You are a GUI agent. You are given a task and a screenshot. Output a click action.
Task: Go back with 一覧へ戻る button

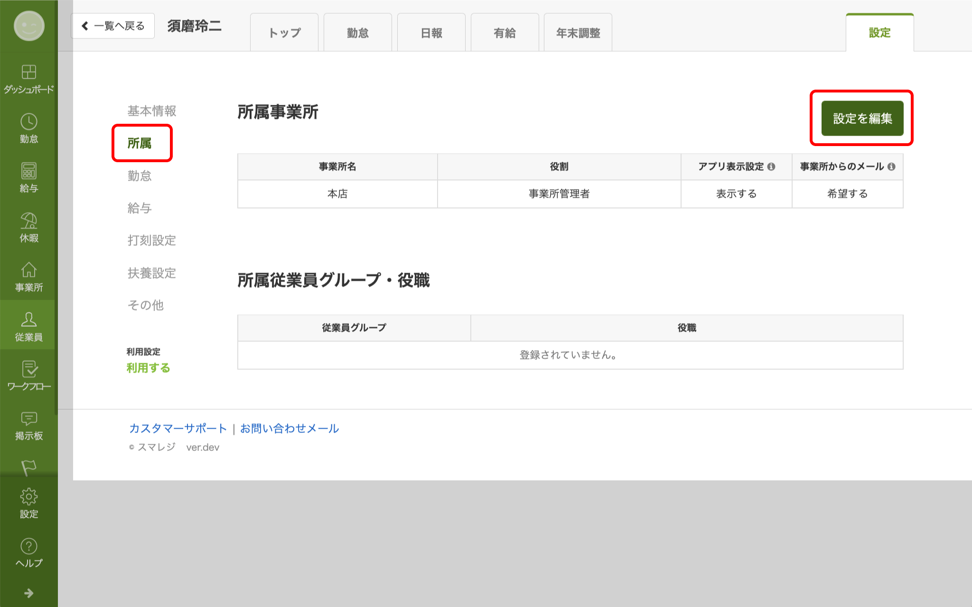point(113,26)
